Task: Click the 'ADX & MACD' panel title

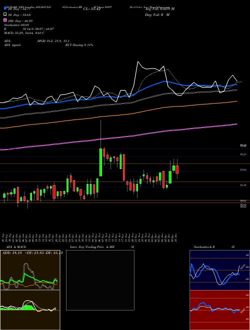Action: 16,247
